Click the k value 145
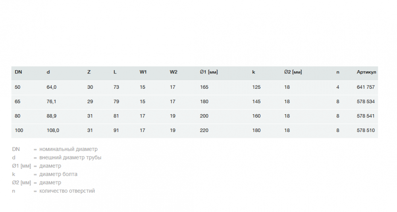Screen dimensions: 397x212 tap(256, 101)
